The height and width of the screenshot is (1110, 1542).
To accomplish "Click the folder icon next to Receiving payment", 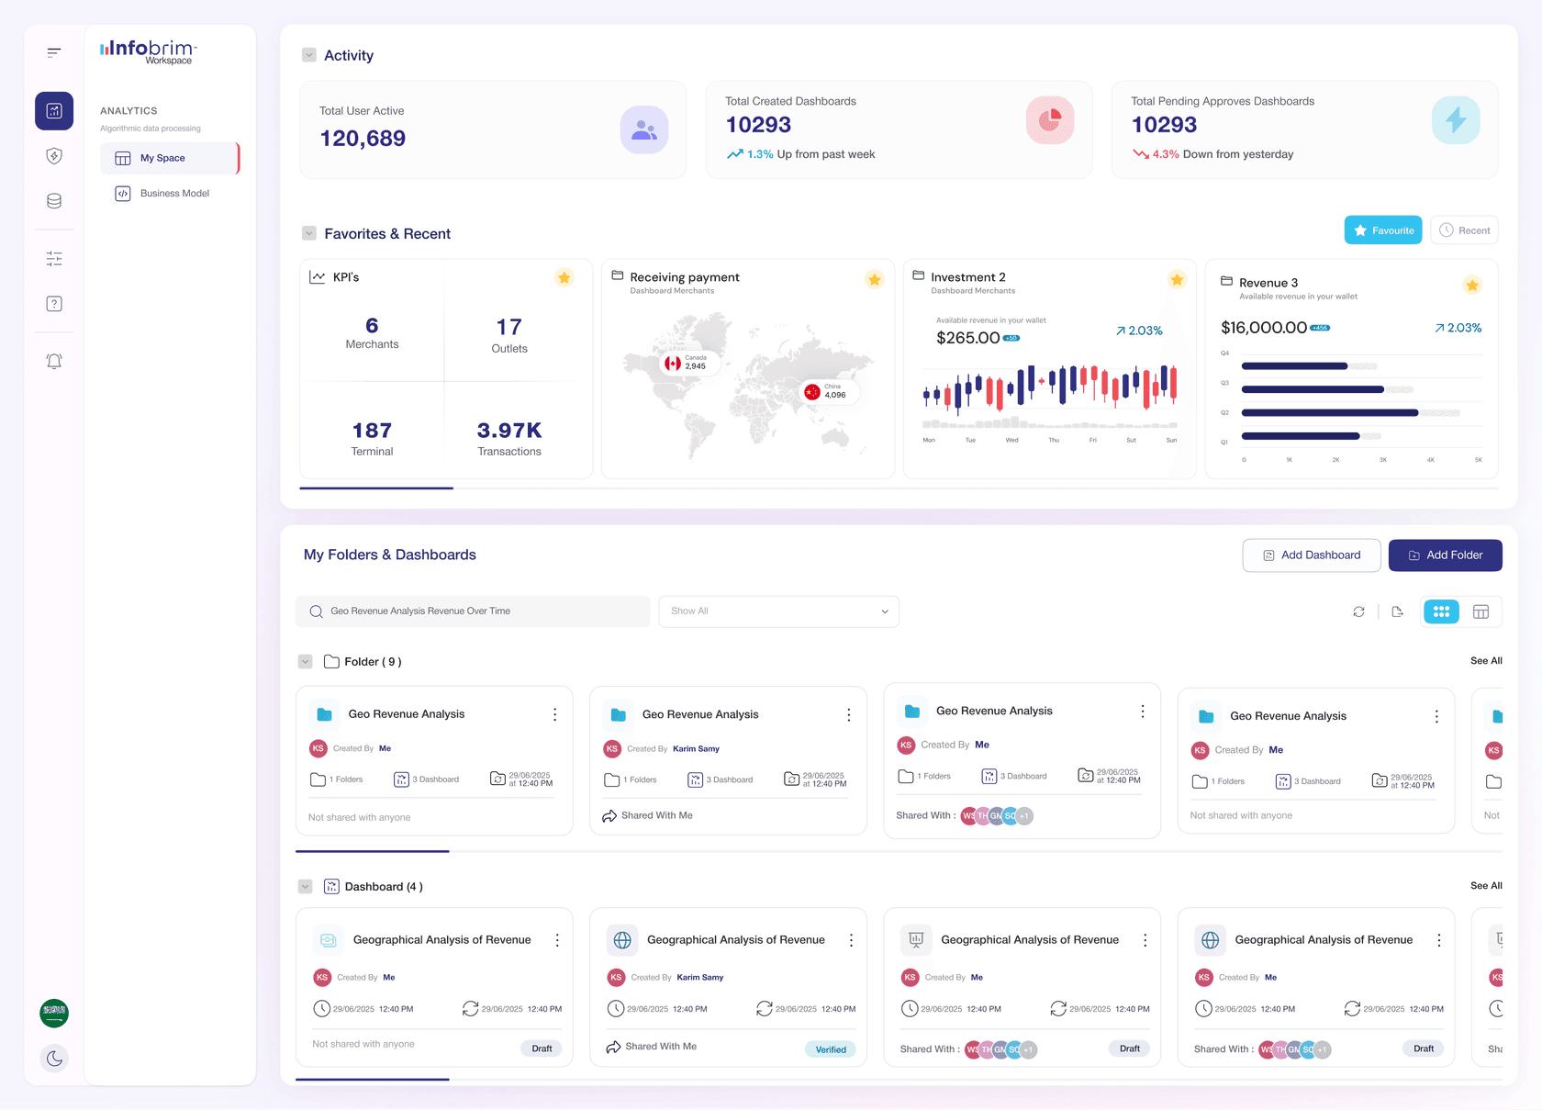I will (618, 275).
